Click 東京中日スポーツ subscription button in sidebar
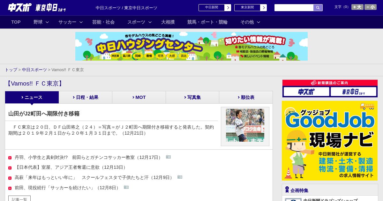The image size is (383, 201). pyautogui.click(x=353, y=92)
